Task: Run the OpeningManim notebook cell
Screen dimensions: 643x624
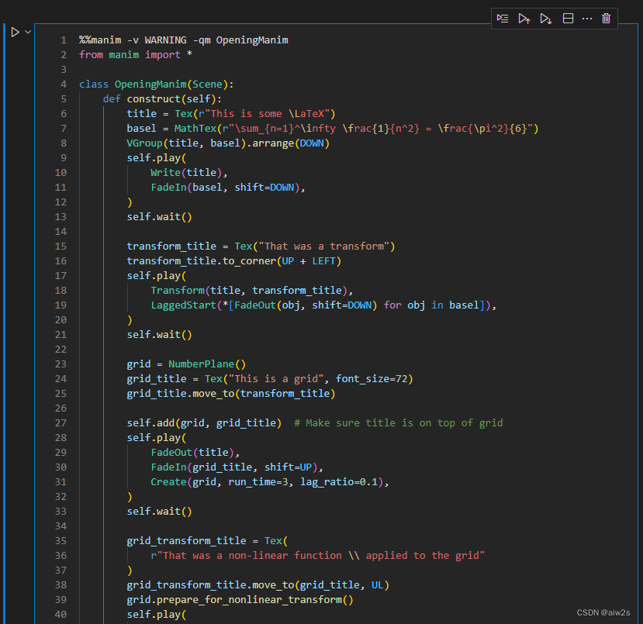Action: 16,32
